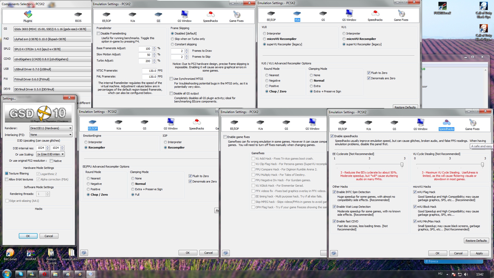This screenshot has width=494, height=278.
Task: Uncheck mVU Flag Hack
Action: click(415, 192)
